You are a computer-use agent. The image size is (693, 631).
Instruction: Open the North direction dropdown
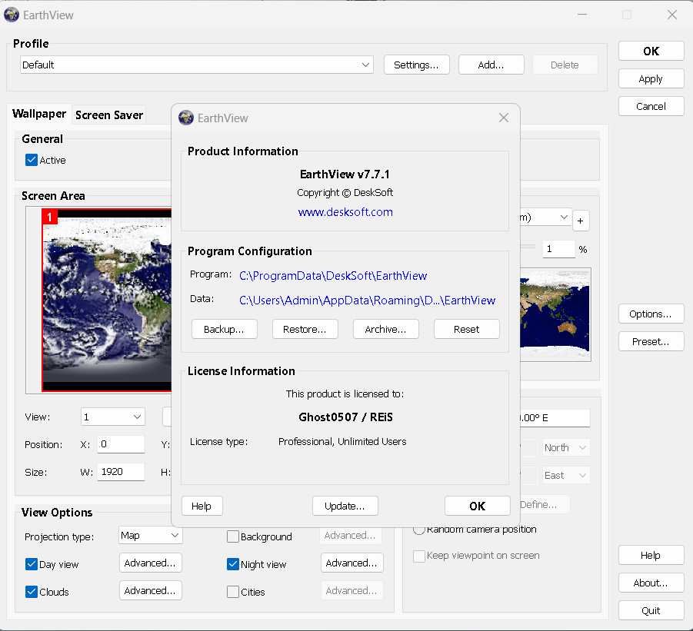566,448
